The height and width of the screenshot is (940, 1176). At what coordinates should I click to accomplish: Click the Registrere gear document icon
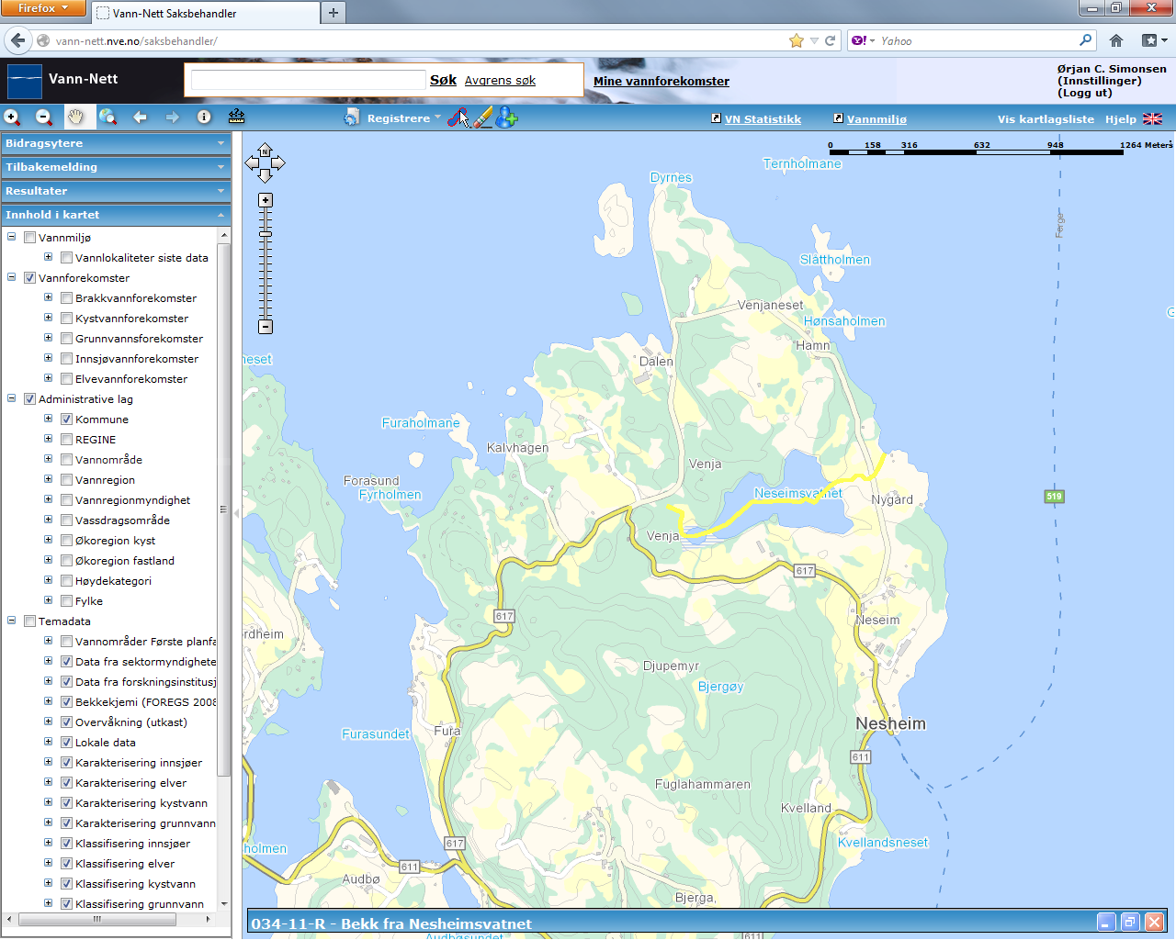point(352,117)
